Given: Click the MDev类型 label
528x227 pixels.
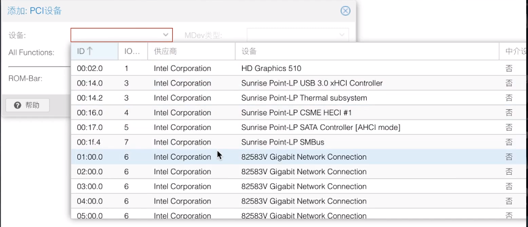Looking at the screenshot, I should (203, 35).
